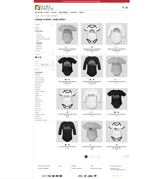This screenshot has height=179, width=163.
Task: Open Instagram icon in footer
Action: point(117,176)
